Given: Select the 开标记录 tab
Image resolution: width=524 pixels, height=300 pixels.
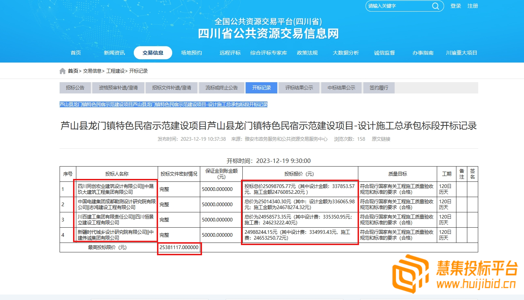Looking at the screenshot, I should click(x=262, y=88).
